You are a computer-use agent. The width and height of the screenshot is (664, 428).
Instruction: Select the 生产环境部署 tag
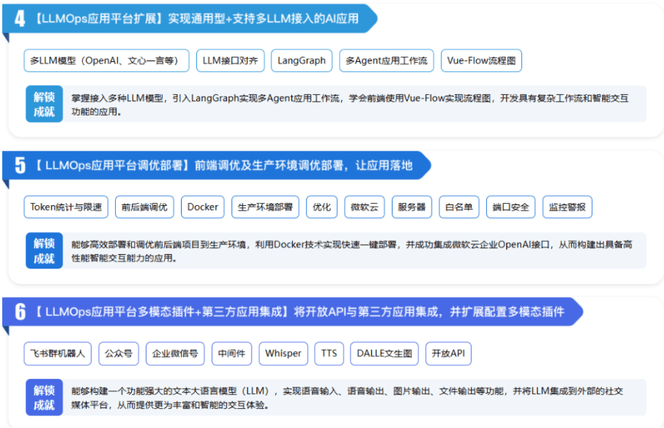point(265,207)
